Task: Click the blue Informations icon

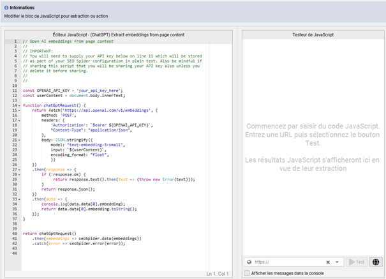Action: 6,8
